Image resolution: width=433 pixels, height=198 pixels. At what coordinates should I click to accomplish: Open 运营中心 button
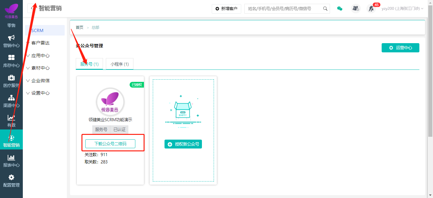coord(400,48)
